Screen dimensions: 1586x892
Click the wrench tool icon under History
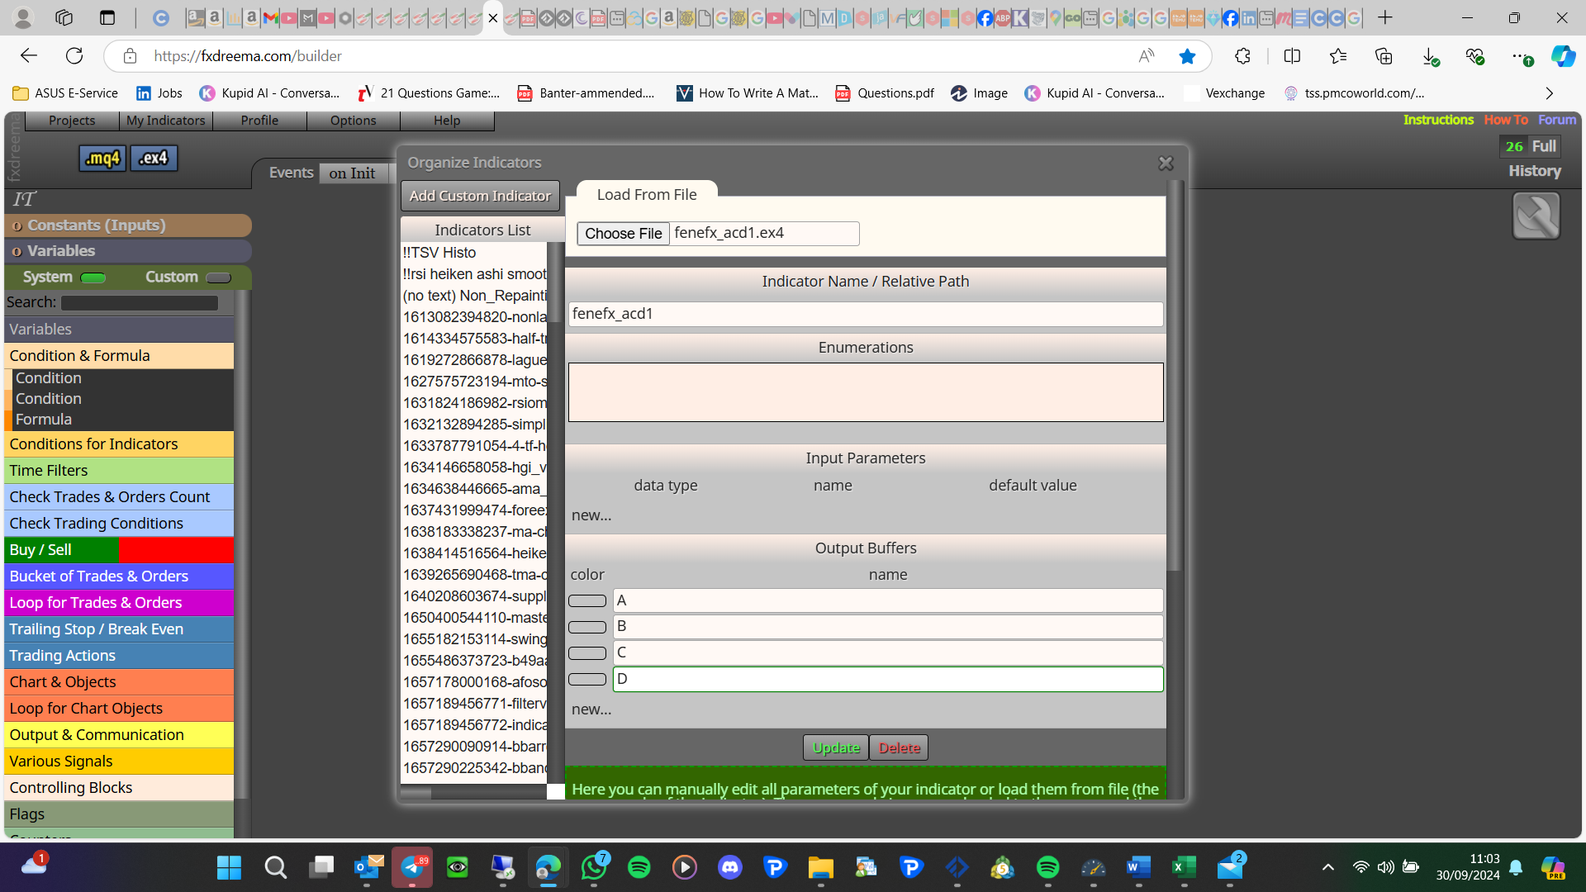point(1536,216)
